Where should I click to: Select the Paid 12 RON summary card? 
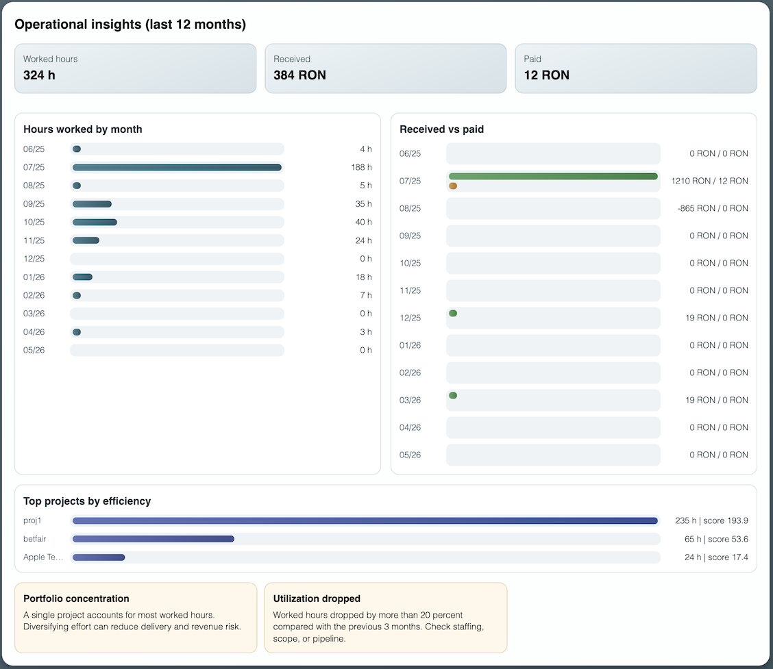pos(636,68)
